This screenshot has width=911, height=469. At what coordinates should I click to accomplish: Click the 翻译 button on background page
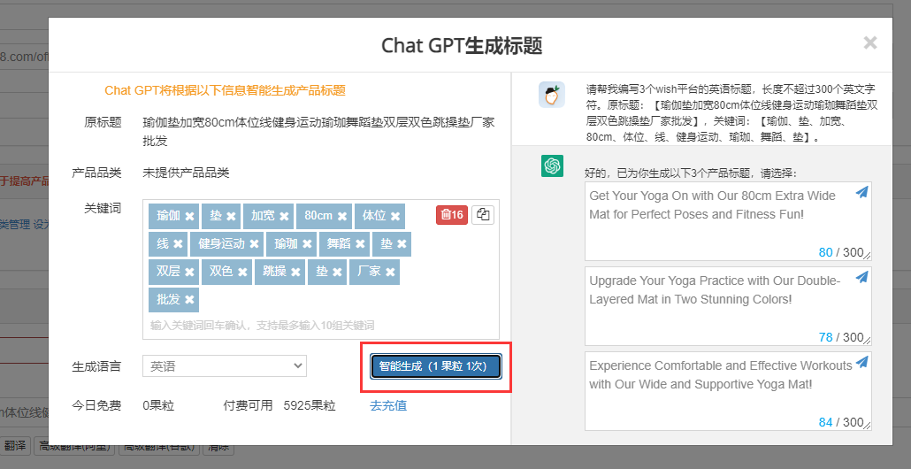click(x=15, y=446)
